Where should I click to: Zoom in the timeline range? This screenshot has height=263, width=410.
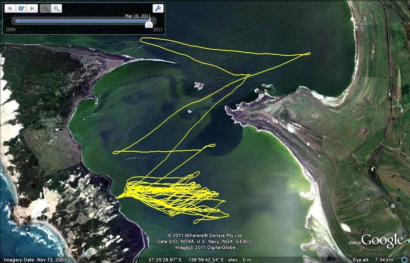56,8
